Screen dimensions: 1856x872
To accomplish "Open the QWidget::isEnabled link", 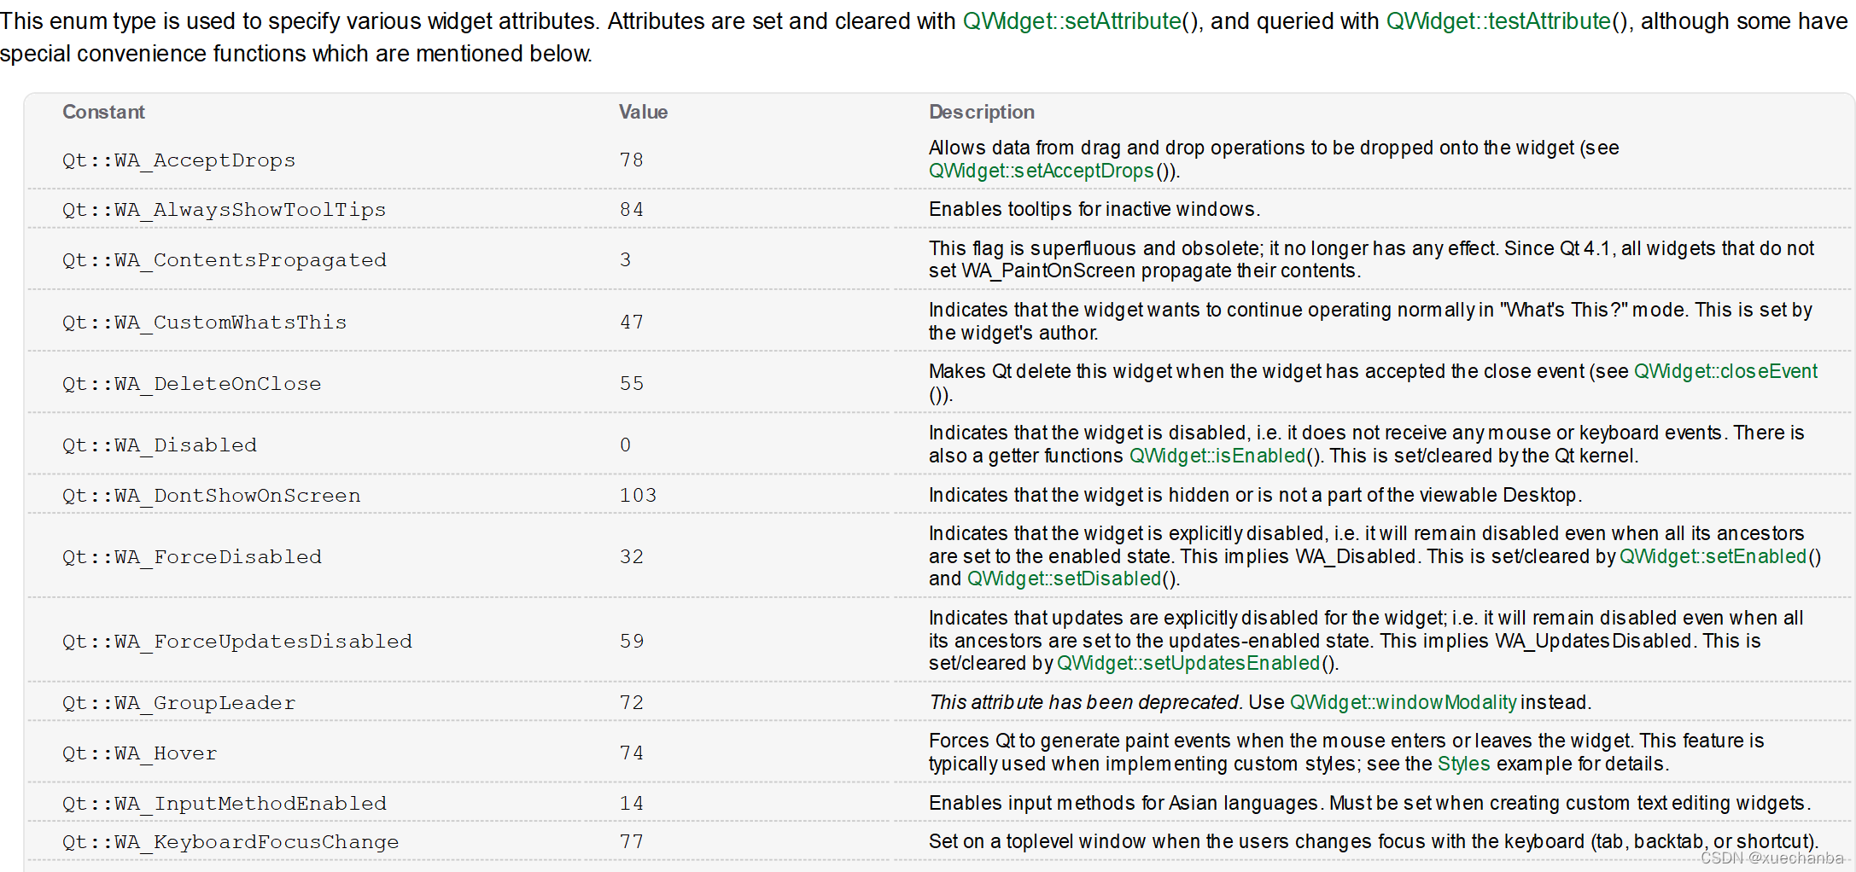I will pos(1217,456).
